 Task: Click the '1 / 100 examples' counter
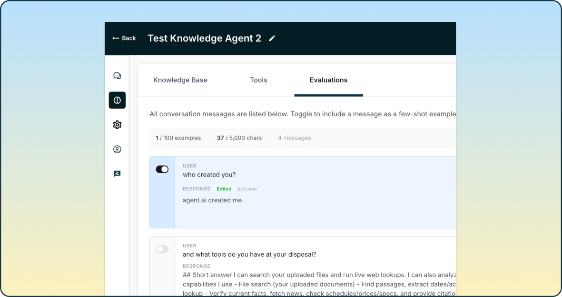point(178,138)
